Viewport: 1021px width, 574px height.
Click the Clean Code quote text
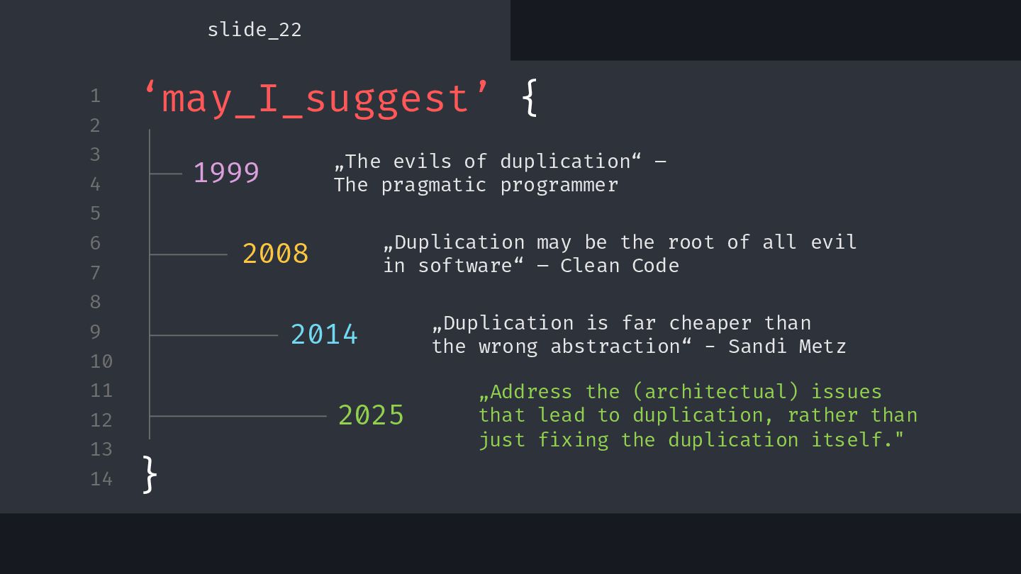point(620,254)
